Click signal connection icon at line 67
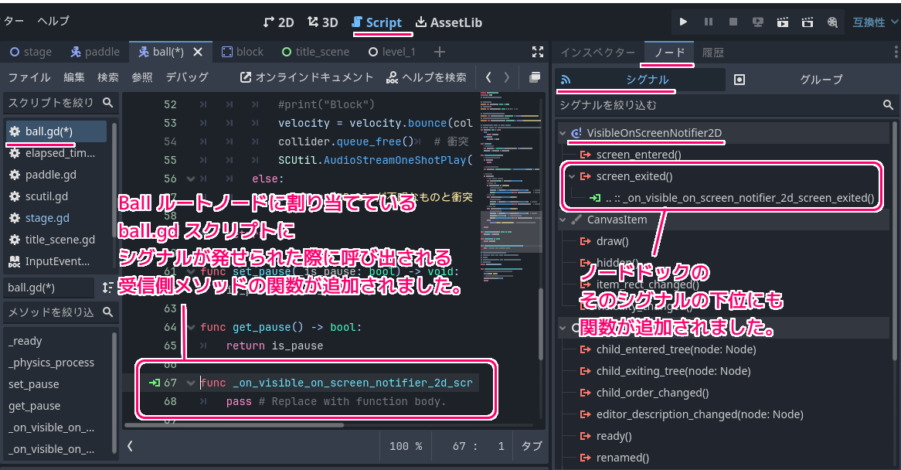This screenshot has height=470, width=901. [x=154, y=383]
